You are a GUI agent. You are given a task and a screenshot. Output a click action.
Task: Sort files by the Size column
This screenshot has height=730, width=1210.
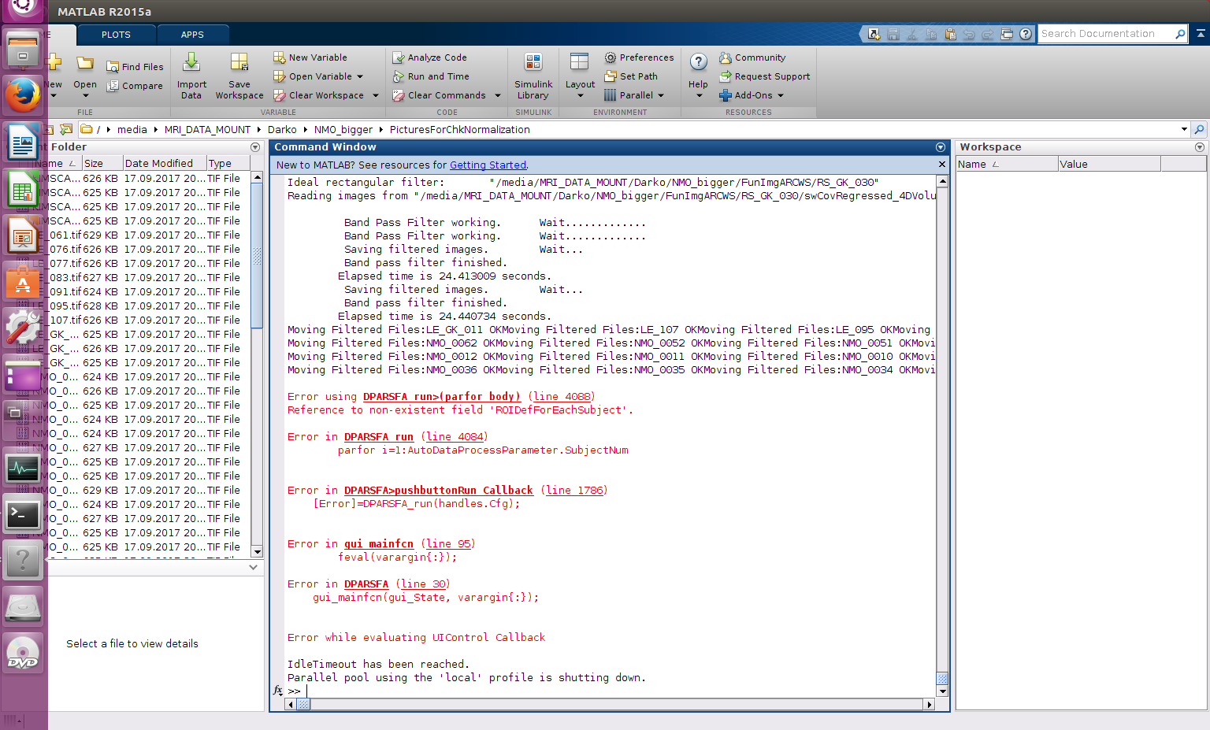click(102, 163)
